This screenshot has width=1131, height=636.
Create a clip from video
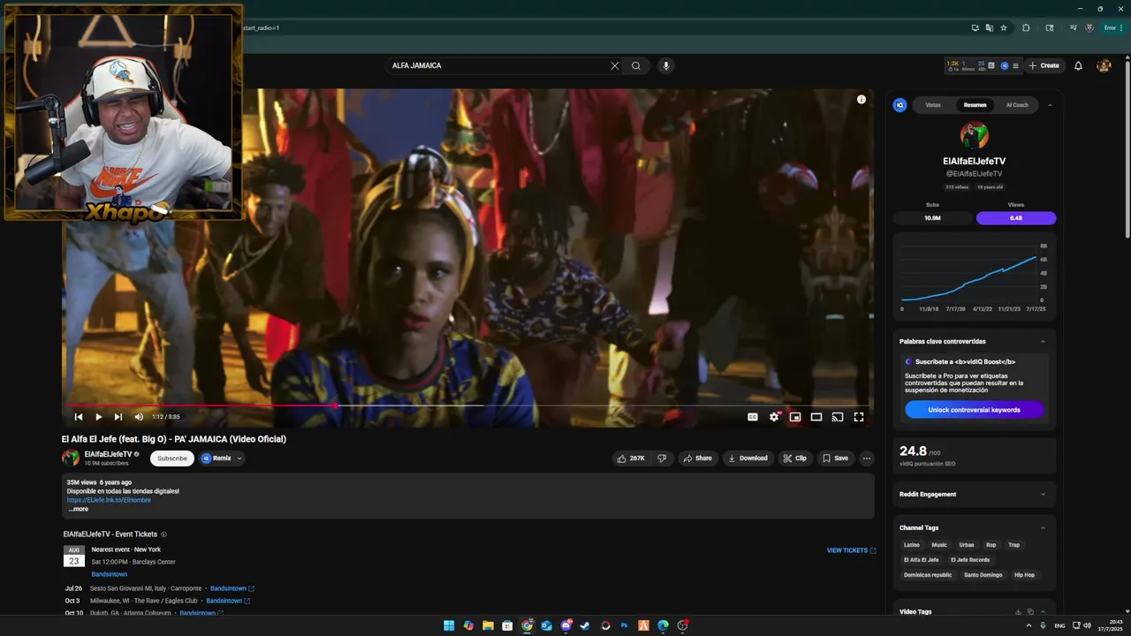[795, 458]
